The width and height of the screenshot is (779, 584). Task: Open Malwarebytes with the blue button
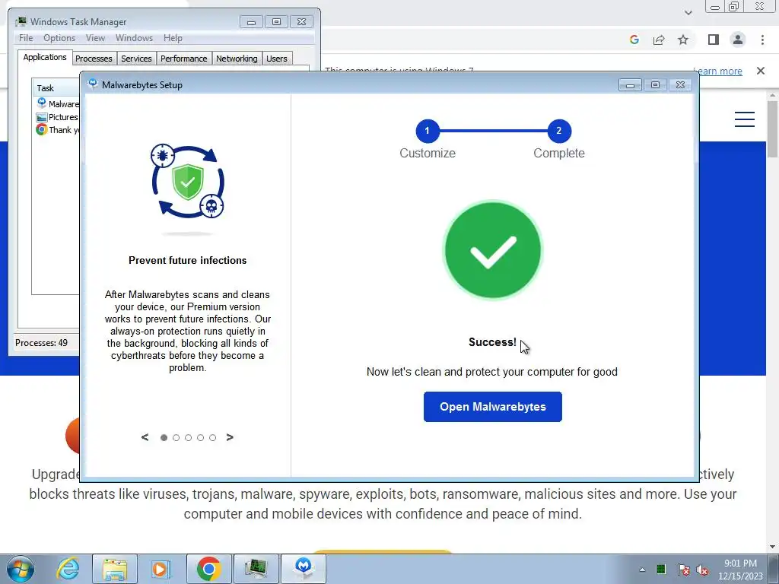coord(492,407)
